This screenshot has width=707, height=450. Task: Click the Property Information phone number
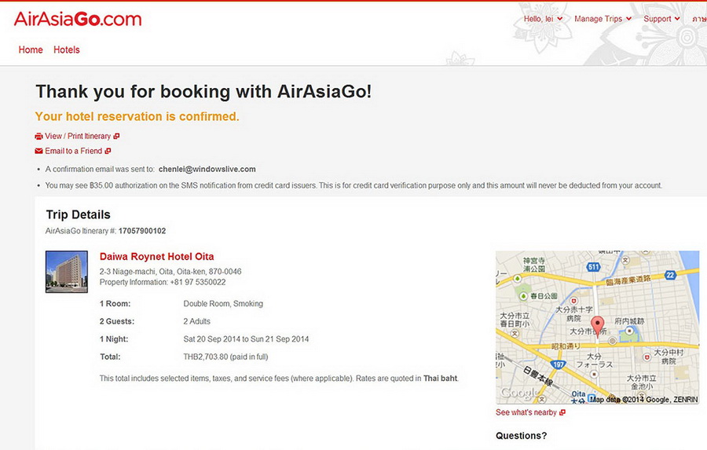point(197,282)
